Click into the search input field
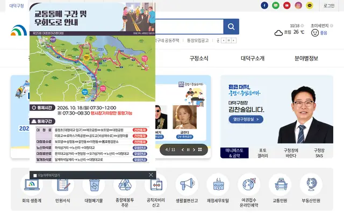 [x=189, y=26]
